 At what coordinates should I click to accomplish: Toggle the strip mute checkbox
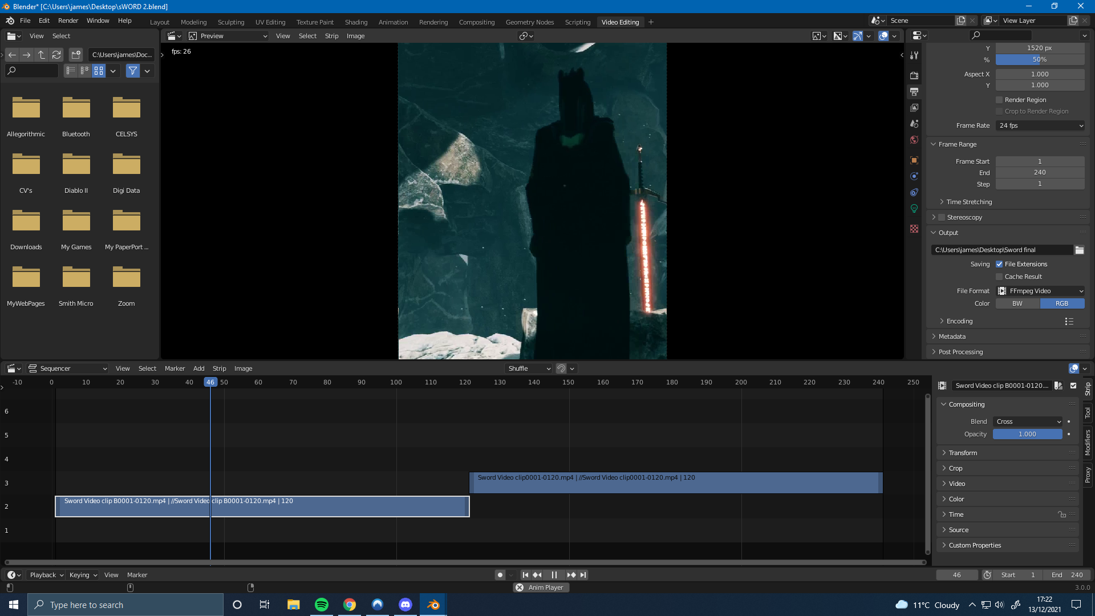pyautogui.click(x=1073, y=386)
